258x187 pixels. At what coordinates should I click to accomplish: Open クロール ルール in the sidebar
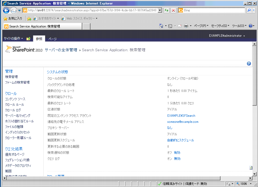15,105
